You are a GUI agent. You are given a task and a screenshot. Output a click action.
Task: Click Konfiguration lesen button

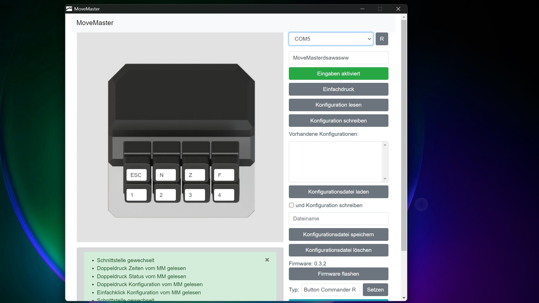pos(338,105)
